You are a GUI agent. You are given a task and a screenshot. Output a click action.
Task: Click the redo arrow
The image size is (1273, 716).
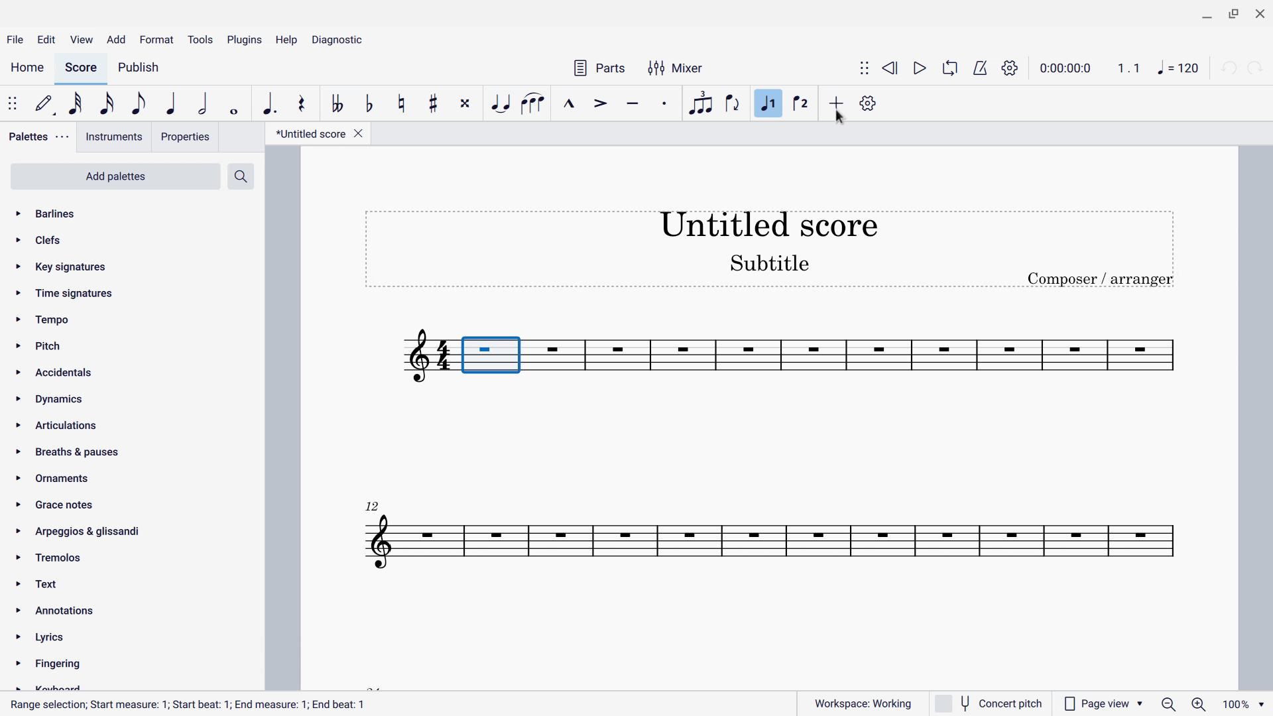[1256, 69]
